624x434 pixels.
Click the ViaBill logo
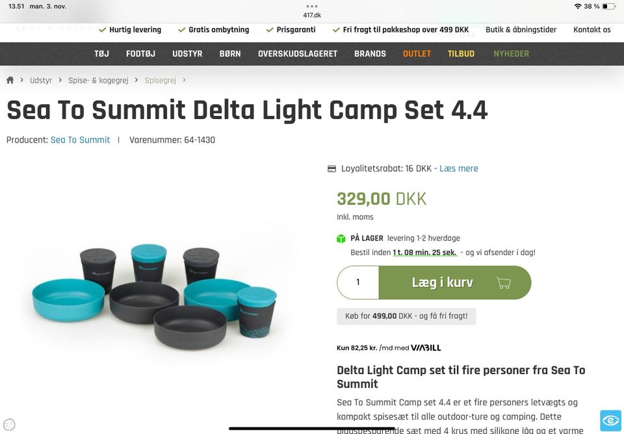pyautogui.click(x=426, y=347)
